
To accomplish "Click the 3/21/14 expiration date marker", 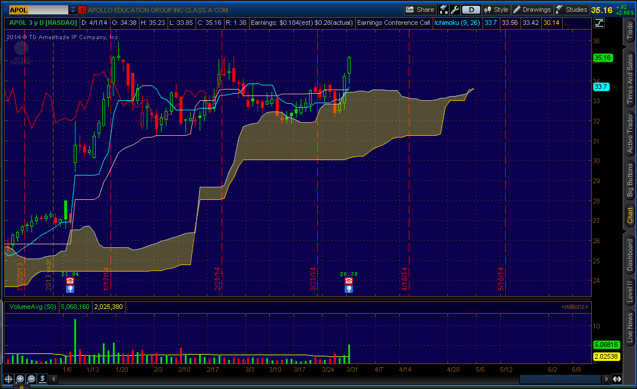I will coord(313,279).
